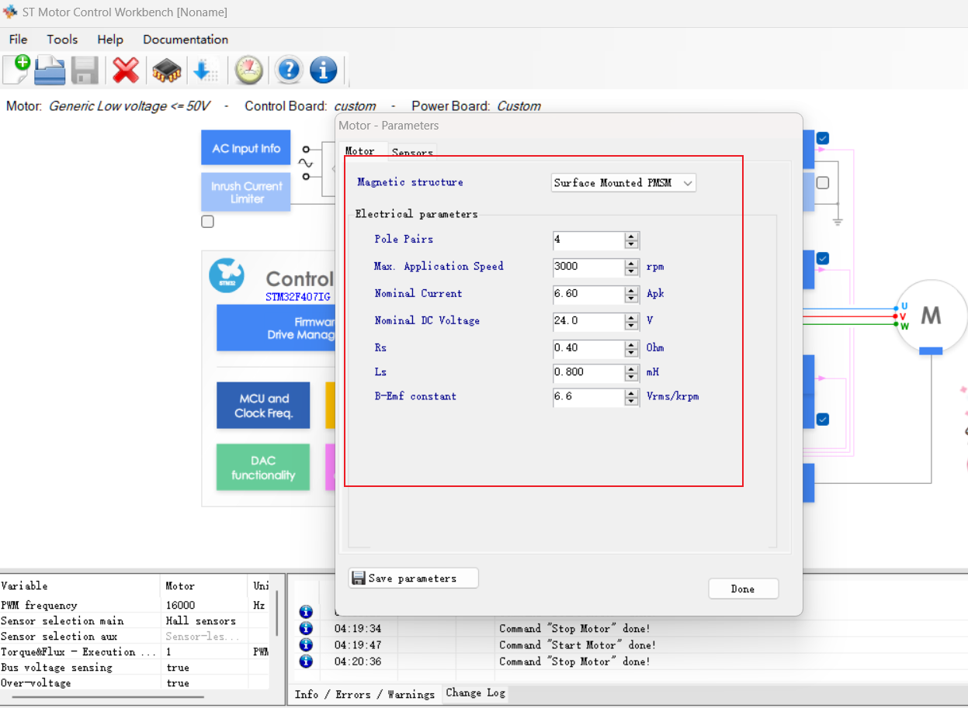Click the grey floppy Save toolbar icon
Image resolution: width=968 pixels, height=708 pixels.
click(x=85, y=70)
